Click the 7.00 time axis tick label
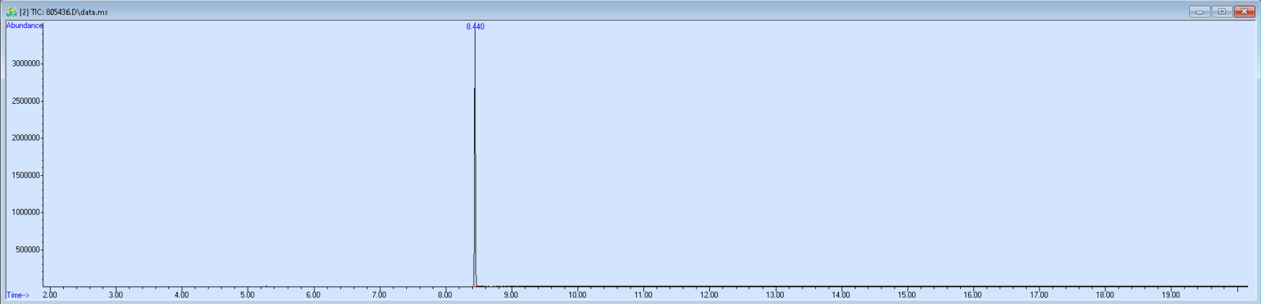The image size is (1261, 304). [x=379, y=295]
